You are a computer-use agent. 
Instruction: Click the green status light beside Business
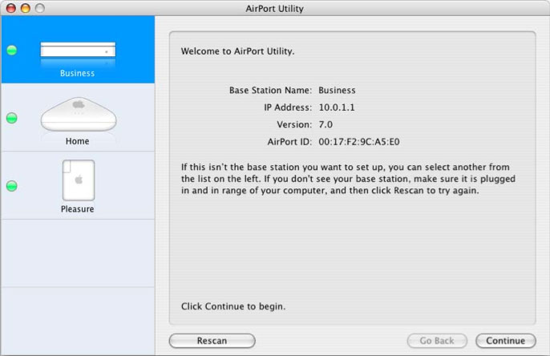pyautogui.click(x=12, y=51)
